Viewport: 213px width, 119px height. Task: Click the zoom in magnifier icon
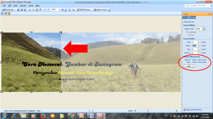click(176, 111)
